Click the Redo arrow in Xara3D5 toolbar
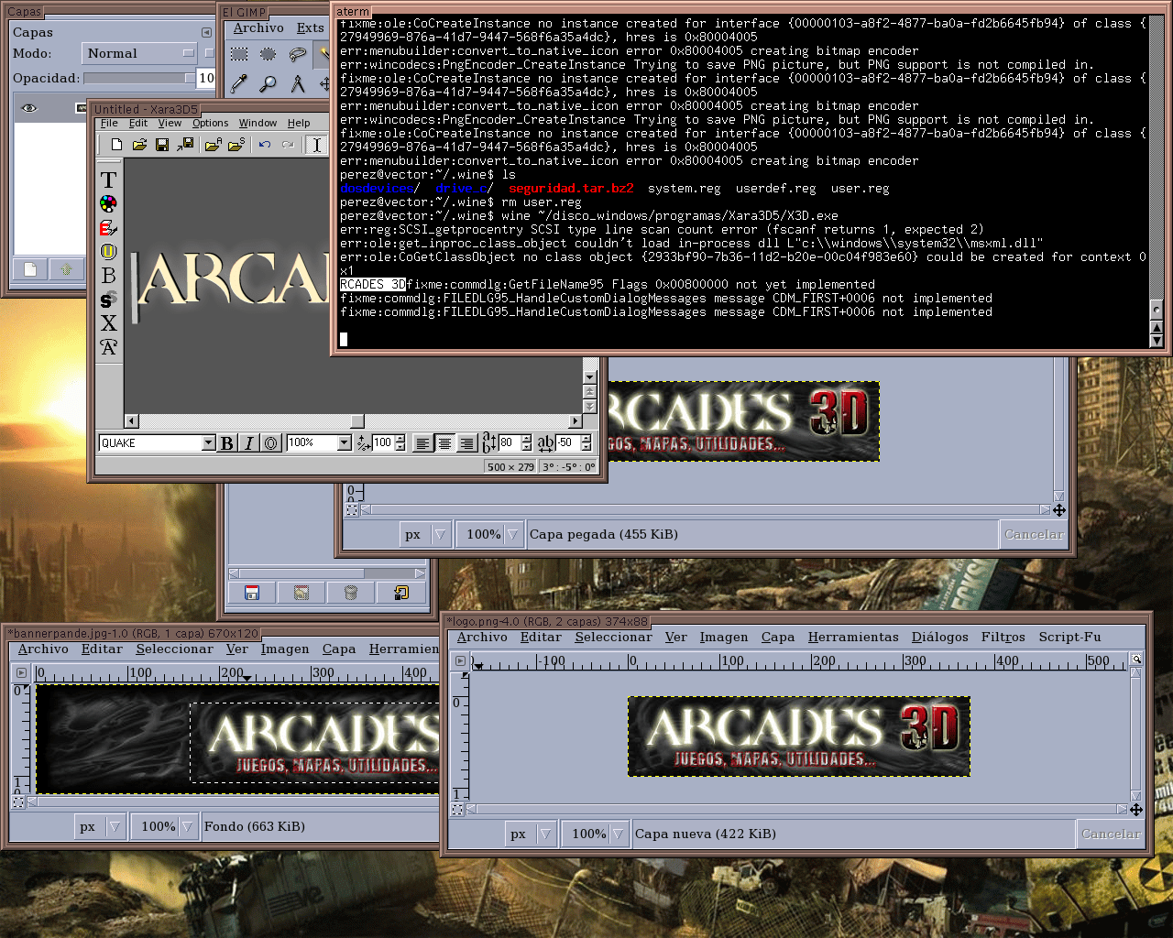 pos(288,145)
